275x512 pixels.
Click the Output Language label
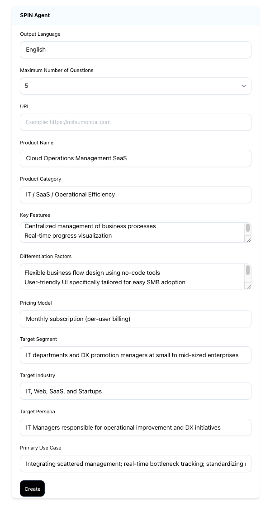tap(40, 34)
